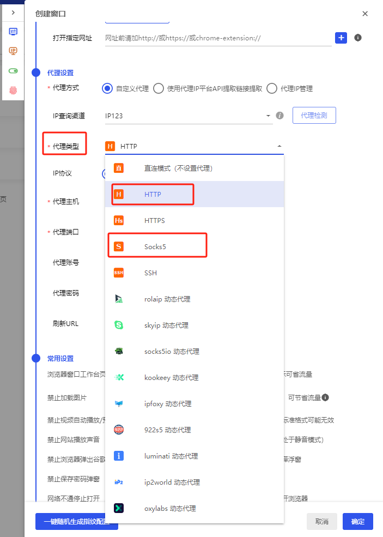Click the info icon next to IP123 dropdown
The image size is (383, 537).
pos(279,116)
